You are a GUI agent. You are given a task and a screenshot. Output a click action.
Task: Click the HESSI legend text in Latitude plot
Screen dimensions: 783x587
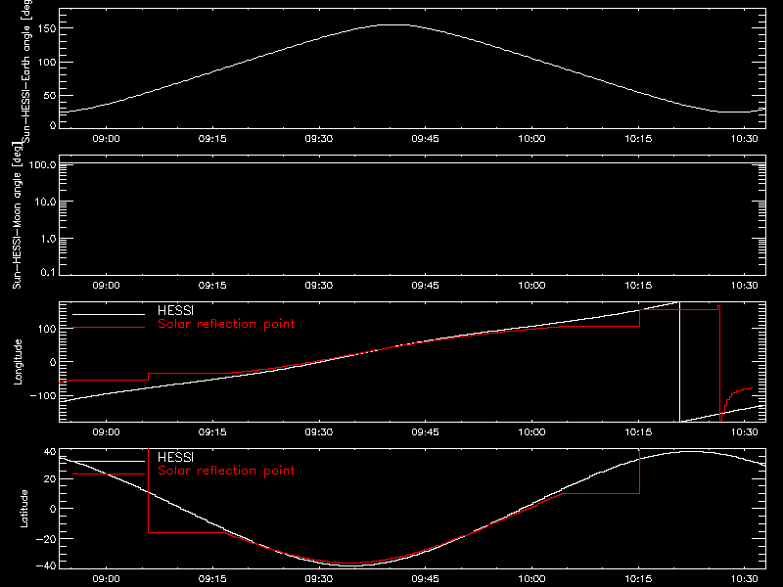(x=175, y=457)
